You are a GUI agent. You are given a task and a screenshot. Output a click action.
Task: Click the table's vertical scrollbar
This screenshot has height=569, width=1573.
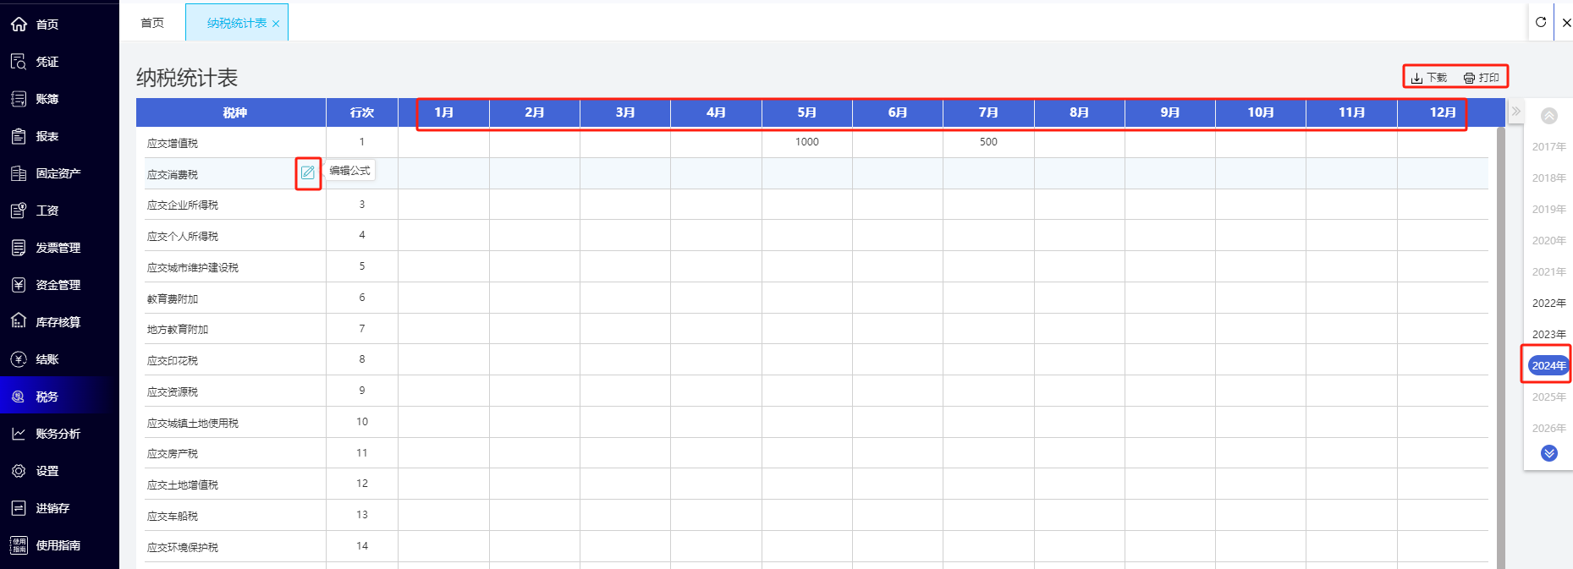(x=1501, y=347)
